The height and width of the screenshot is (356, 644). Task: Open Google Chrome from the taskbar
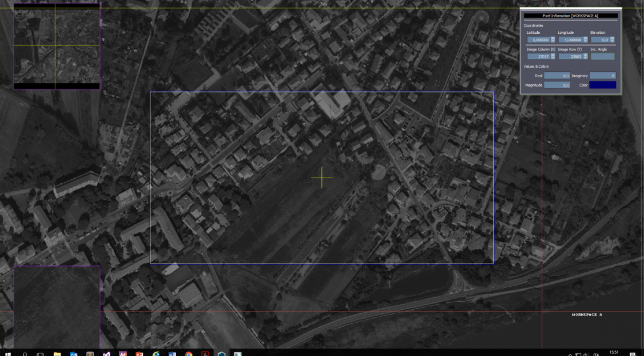click(x=188, y=353)
